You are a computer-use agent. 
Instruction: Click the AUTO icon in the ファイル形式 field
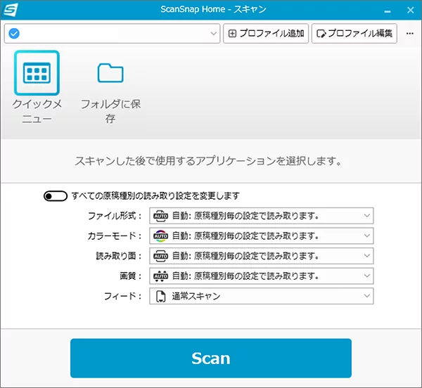tap(160, 216)
